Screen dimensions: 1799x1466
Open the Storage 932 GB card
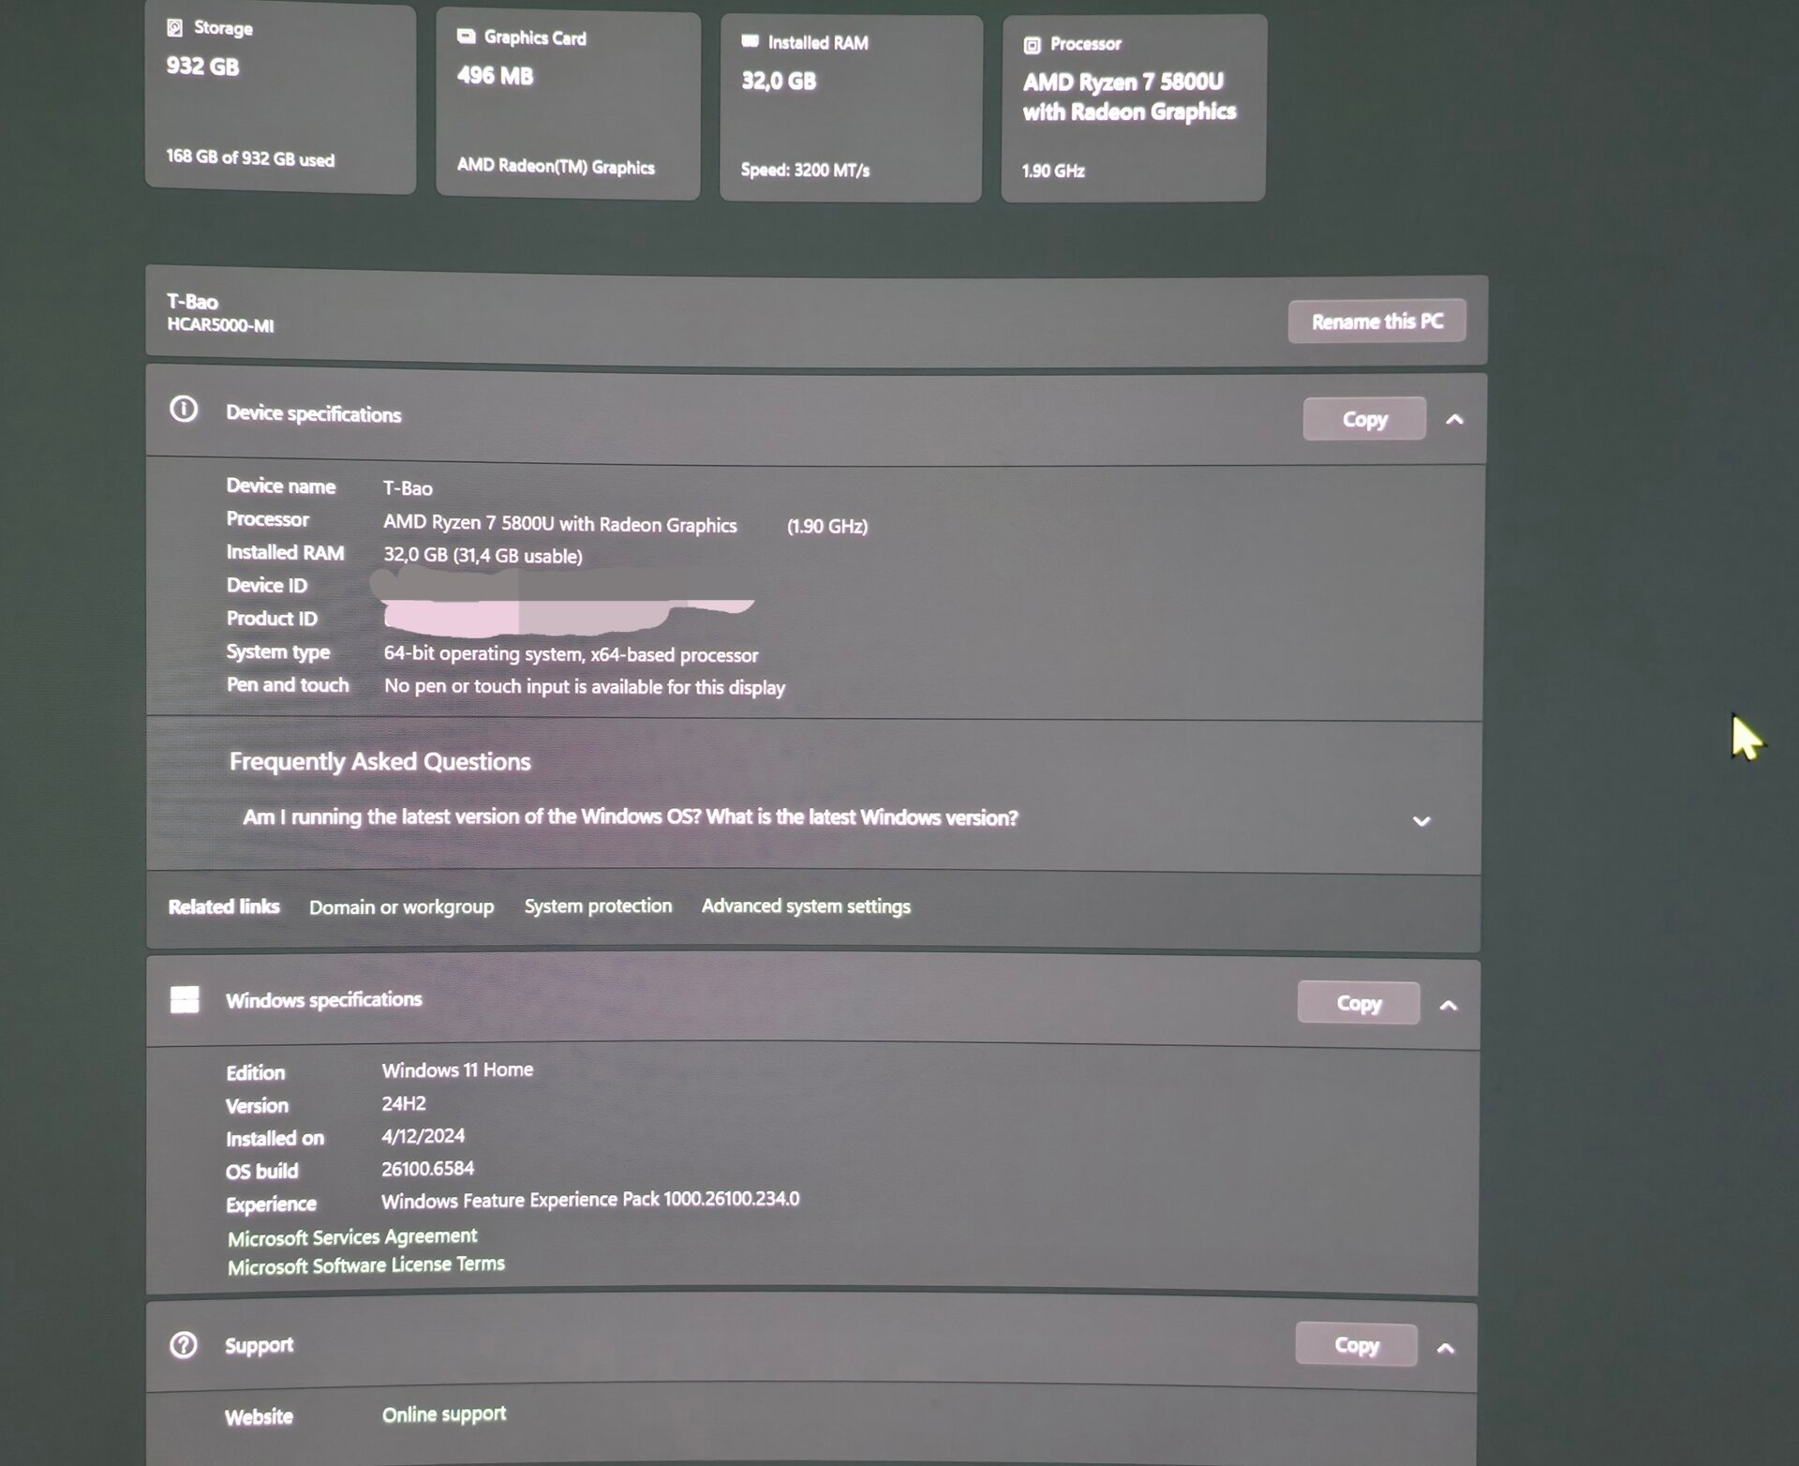click(280, 98)
